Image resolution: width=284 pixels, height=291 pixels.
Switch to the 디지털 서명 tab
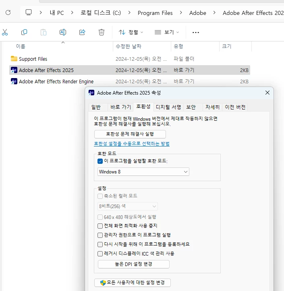[168, 107]
